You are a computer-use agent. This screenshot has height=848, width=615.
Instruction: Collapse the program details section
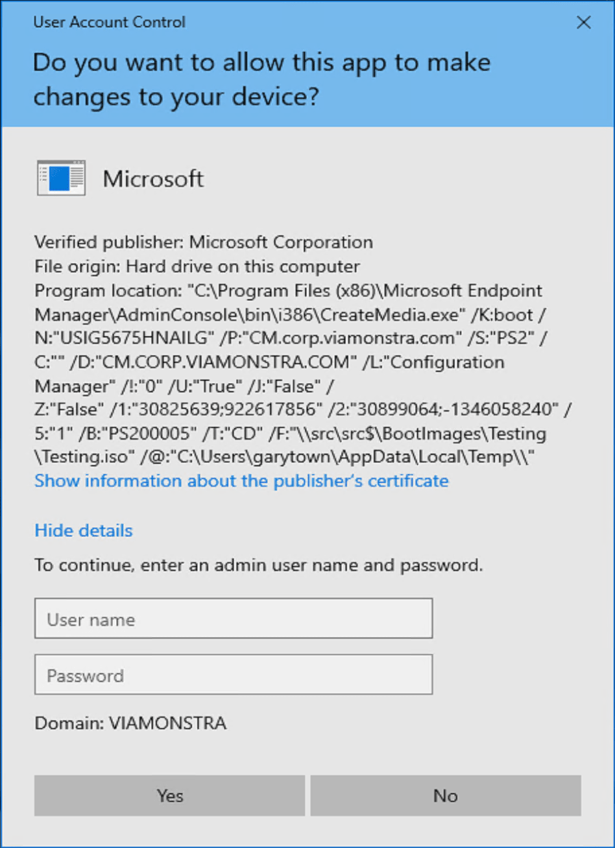click(x=82, y=530)
